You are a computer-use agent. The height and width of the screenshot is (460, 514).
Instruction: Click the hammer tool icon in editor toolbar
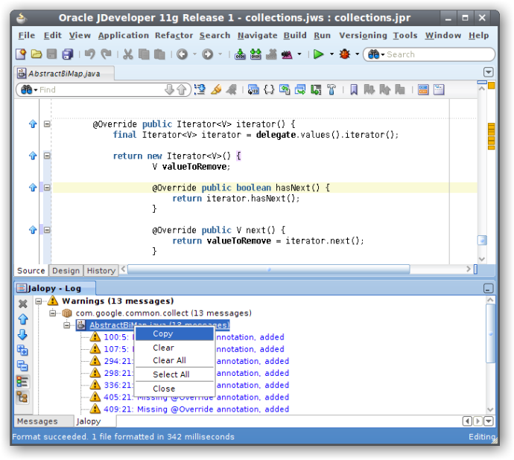[x=331, y=89]
